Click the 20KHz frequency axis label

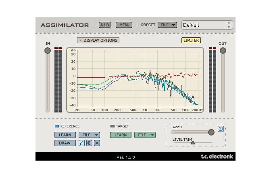197,110
